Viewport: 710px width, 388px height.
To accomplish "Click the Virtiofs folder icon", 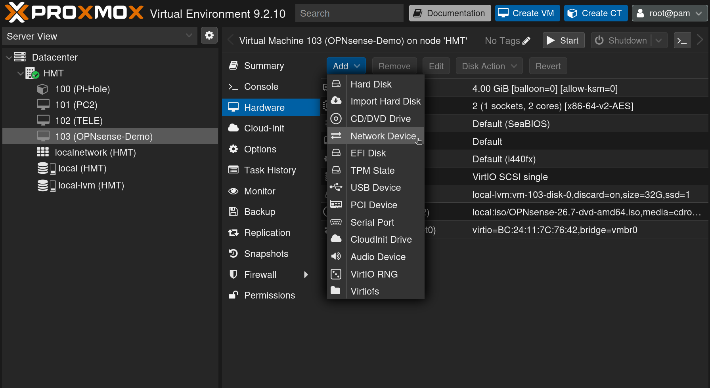I will tap(336, 291).
